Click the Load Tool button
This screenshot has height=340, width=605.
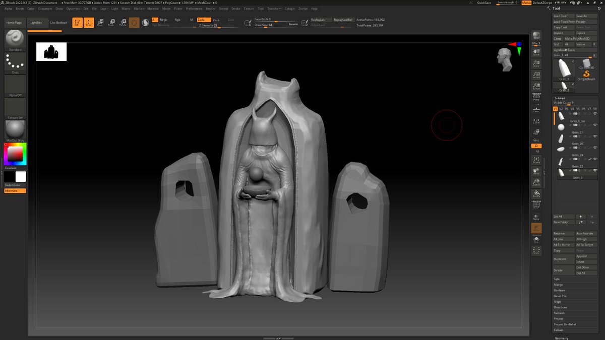pyautogui.click(x=564, y=16)
